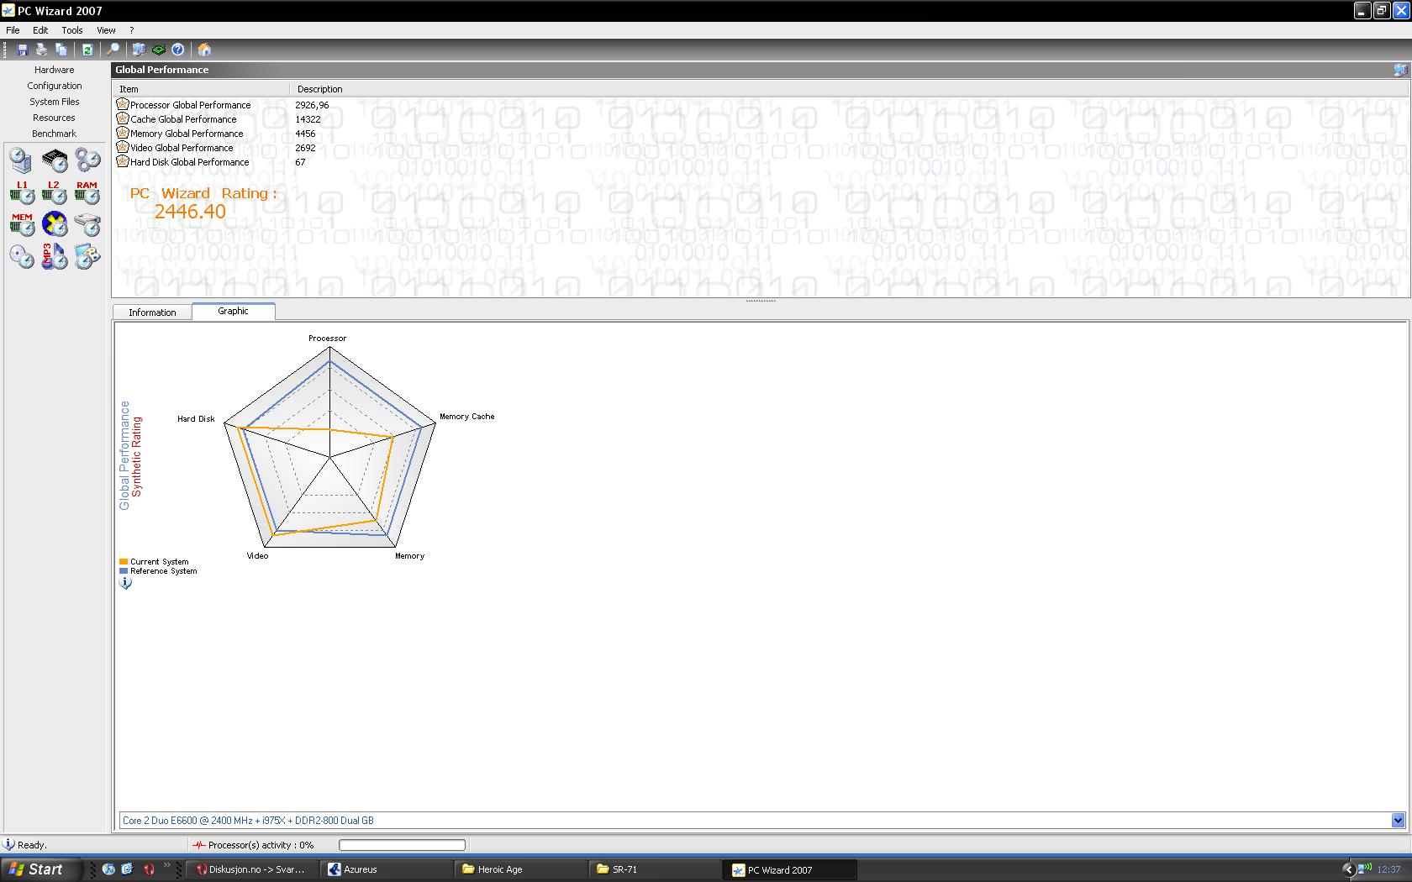Click the icon at the right end of the Global Performance header

click(x=1399, y=70)
